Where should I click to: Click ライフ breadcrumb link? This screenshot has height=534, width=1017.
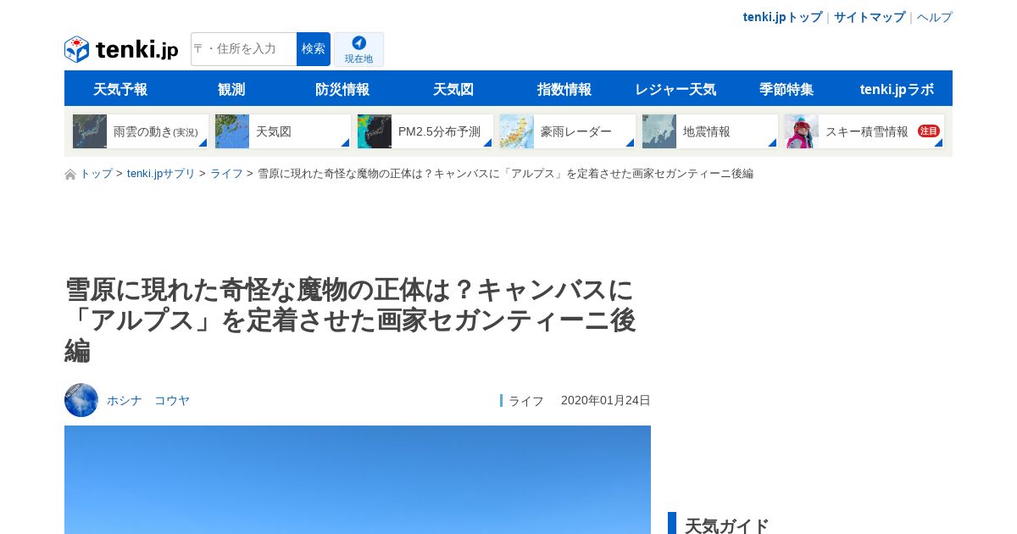click(x=226, y=174)
